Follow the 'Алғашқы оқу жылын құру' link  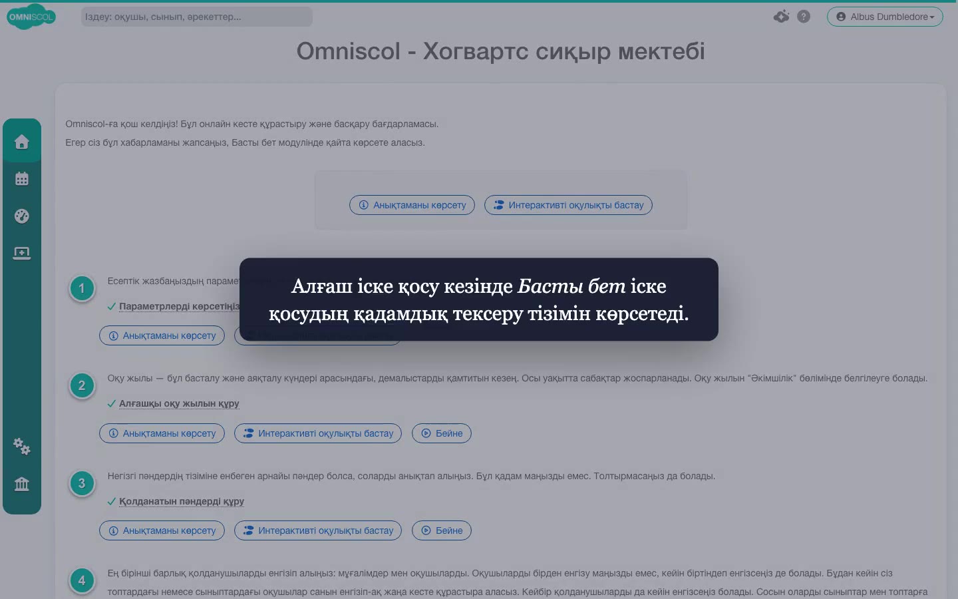[179, 403]
